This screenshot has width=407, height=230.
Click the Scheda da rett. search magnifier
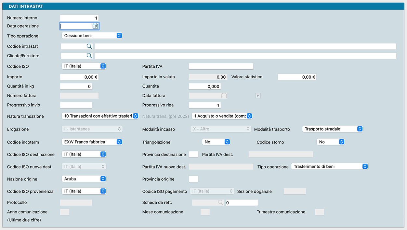pos(220,202)
